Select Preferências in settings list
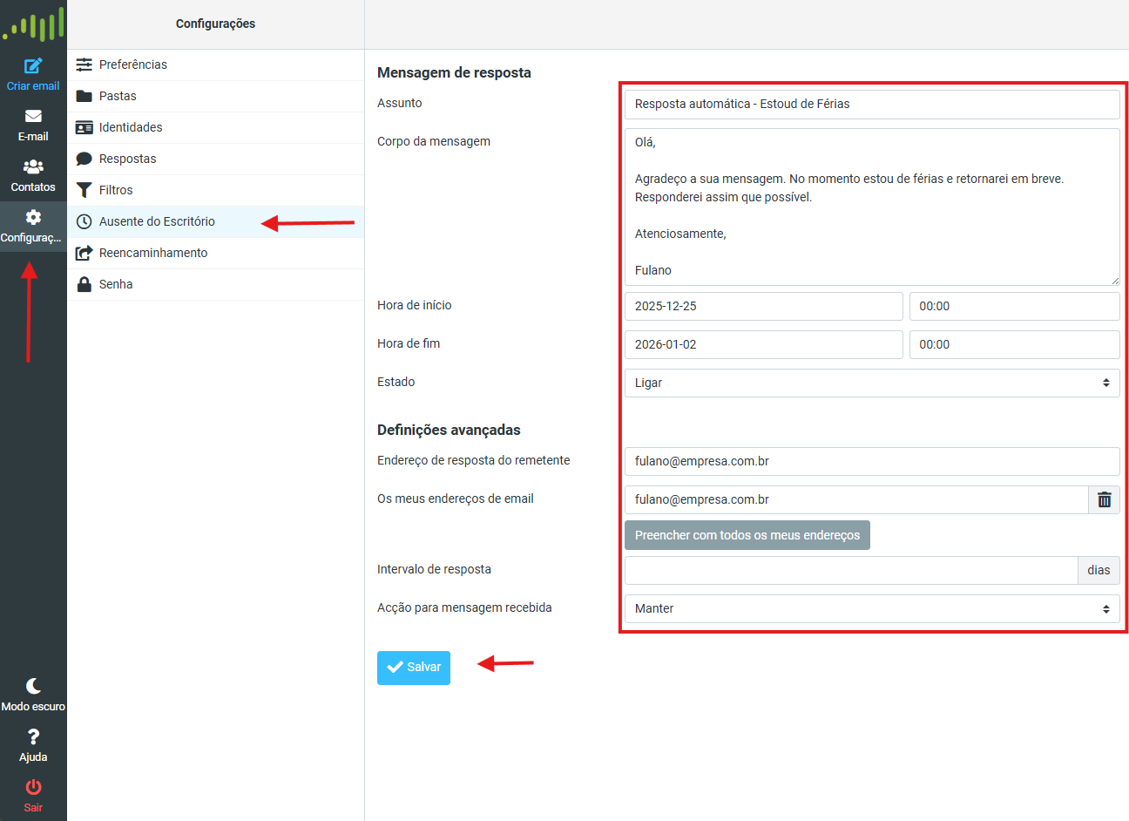Screen dimensions: 1129x821 132,64
